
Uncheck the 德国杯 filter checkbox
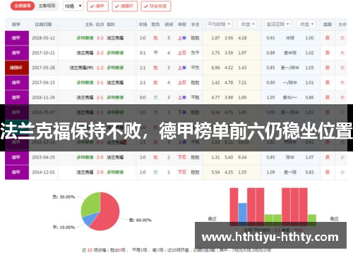click(x=124, y=6)
